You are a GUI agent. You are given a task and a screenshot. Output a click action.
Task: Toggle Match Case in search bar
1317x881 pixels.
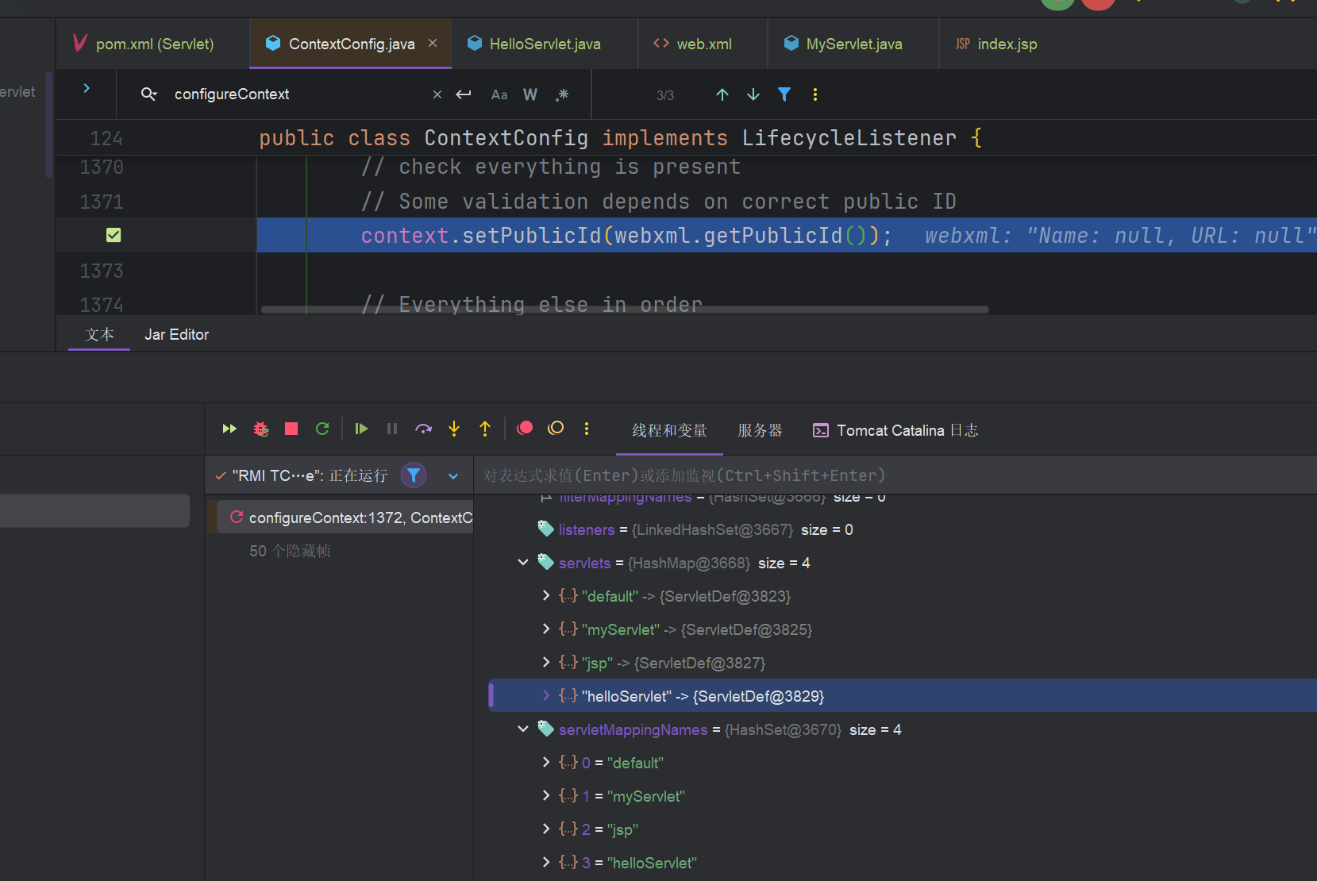point(499,95)
